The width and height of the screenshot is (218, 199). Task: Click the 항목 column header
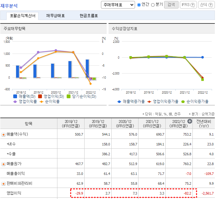29,124
